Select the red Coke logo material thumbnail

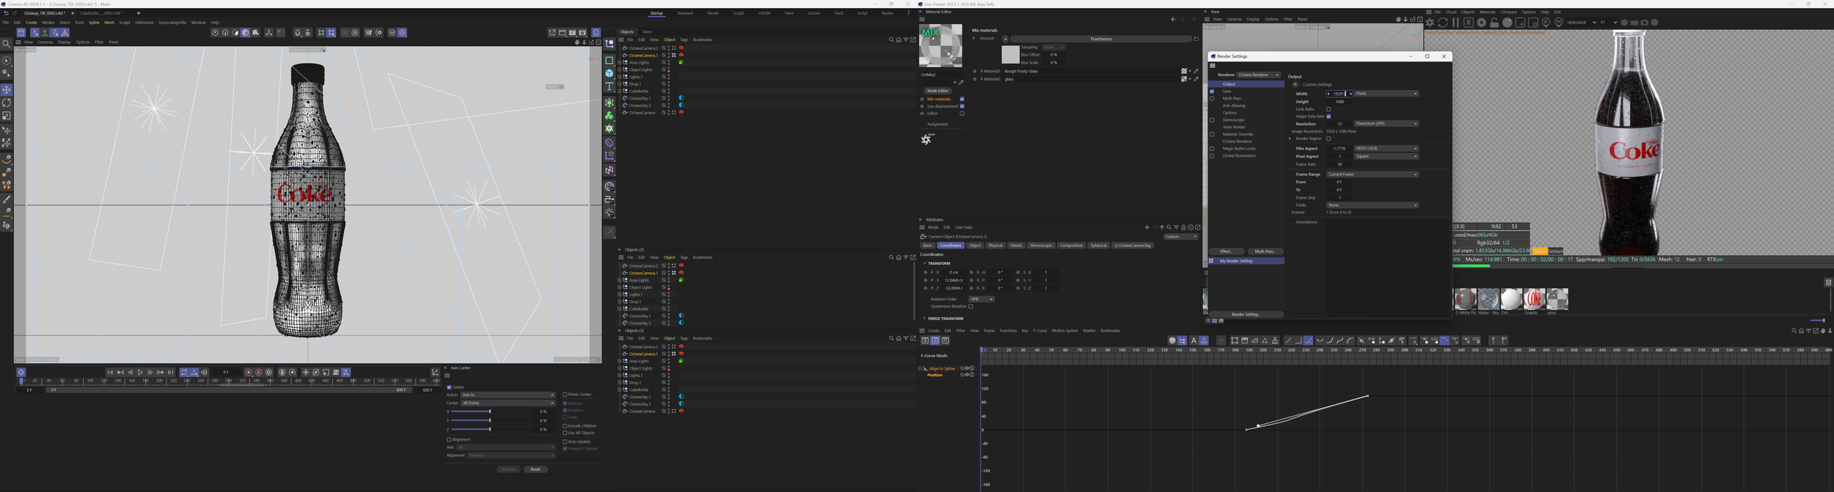coord(1534,298)
